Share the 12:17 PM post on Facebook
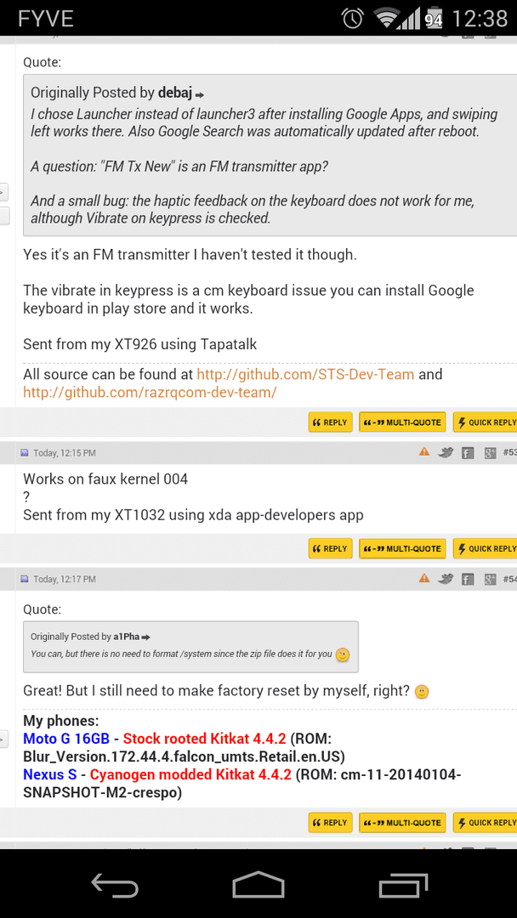The width and height of the screenshot is (517, 918). (x=467, y=579)
